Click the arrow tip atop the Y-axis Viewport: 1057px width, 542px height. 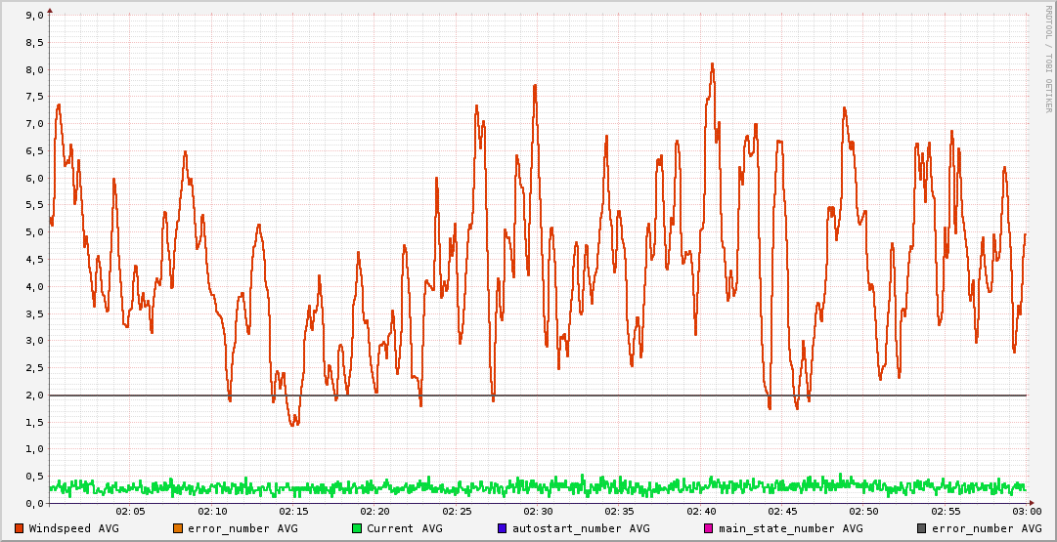(x=49, y=9)
